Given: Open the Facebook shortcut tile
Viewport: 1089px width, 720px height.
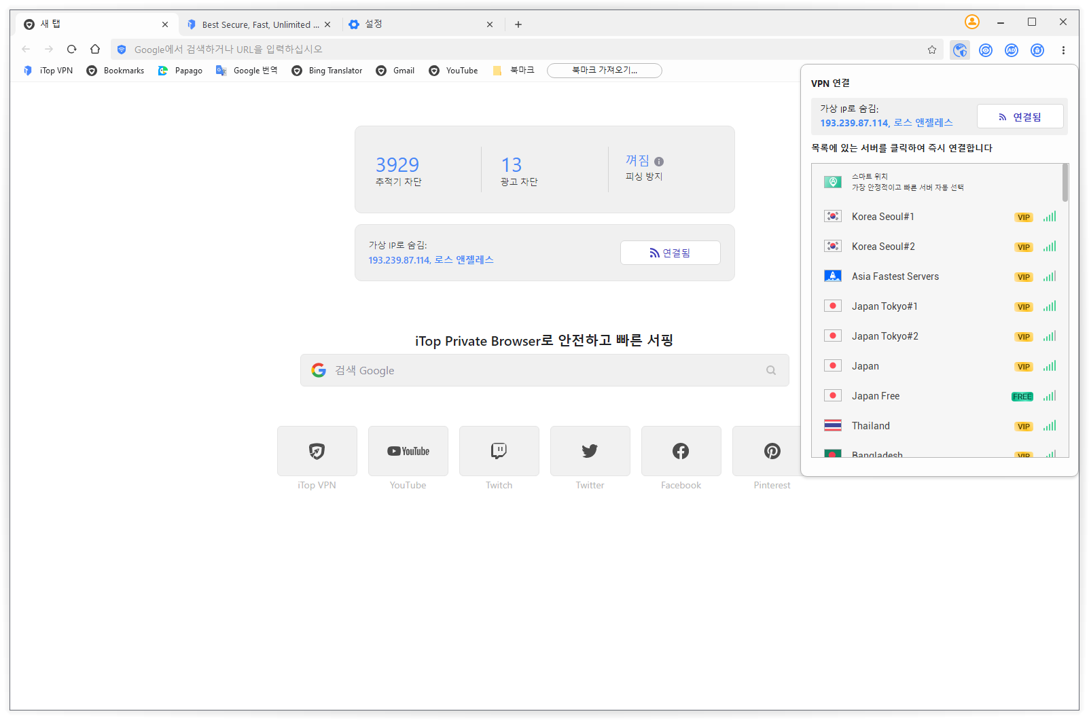Looking at the screenshot, I should 681,451.
